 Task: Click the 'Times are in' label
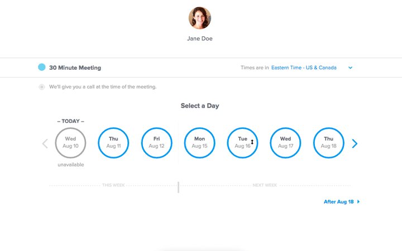(x=255, y=67)
